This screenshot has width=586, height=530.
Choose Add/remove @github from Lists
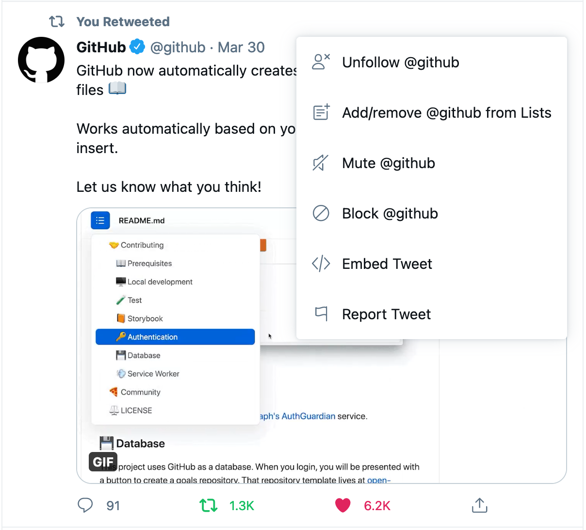coord(432,113)
